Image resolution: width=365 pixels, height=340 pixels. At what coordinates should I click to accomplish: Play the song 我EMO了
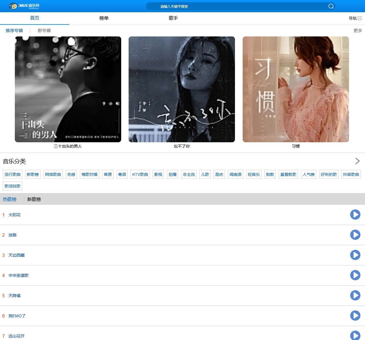[x=355, y=316]
